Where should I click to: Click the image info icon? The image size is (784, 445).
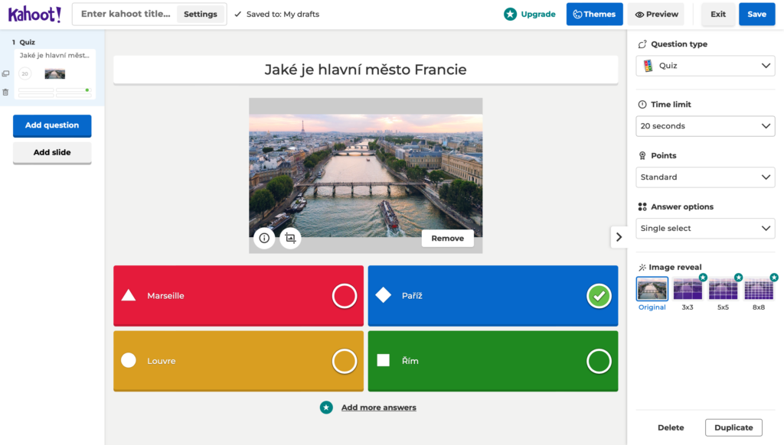coord(264,239)
